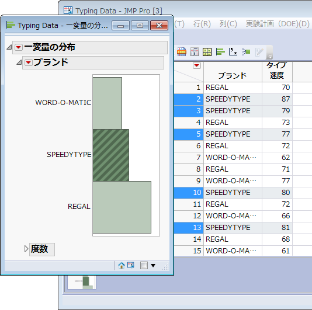Open the calculator-style tabulate icon in toolbar
The height and width of the screenshot is (310, 312).
[x=195, y=52]
